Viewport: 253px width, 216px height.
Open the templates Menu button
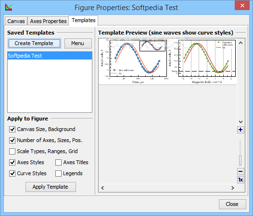pyautogui.click(x=78, y=43)
